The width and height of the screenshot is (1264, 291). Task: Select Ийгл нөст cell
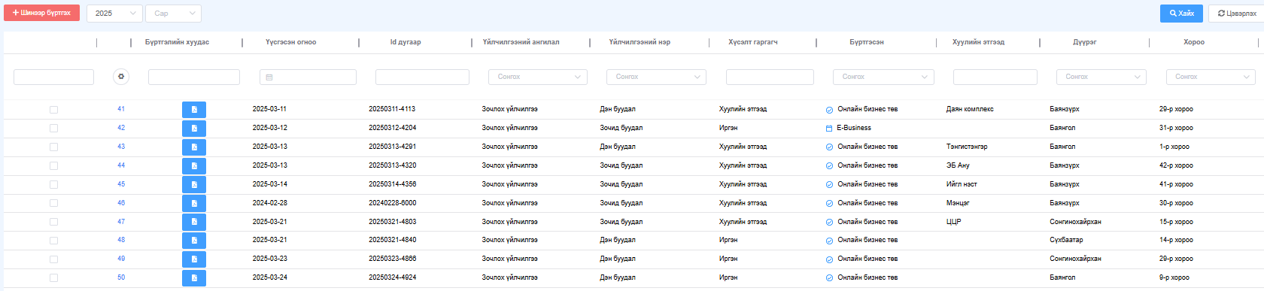[962, 184]
